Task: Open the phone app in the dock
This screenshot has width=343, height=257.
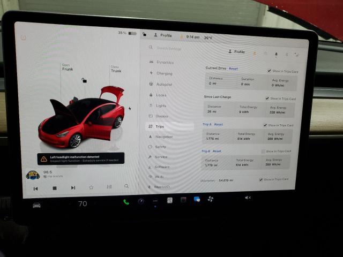Action: point(126,202)
